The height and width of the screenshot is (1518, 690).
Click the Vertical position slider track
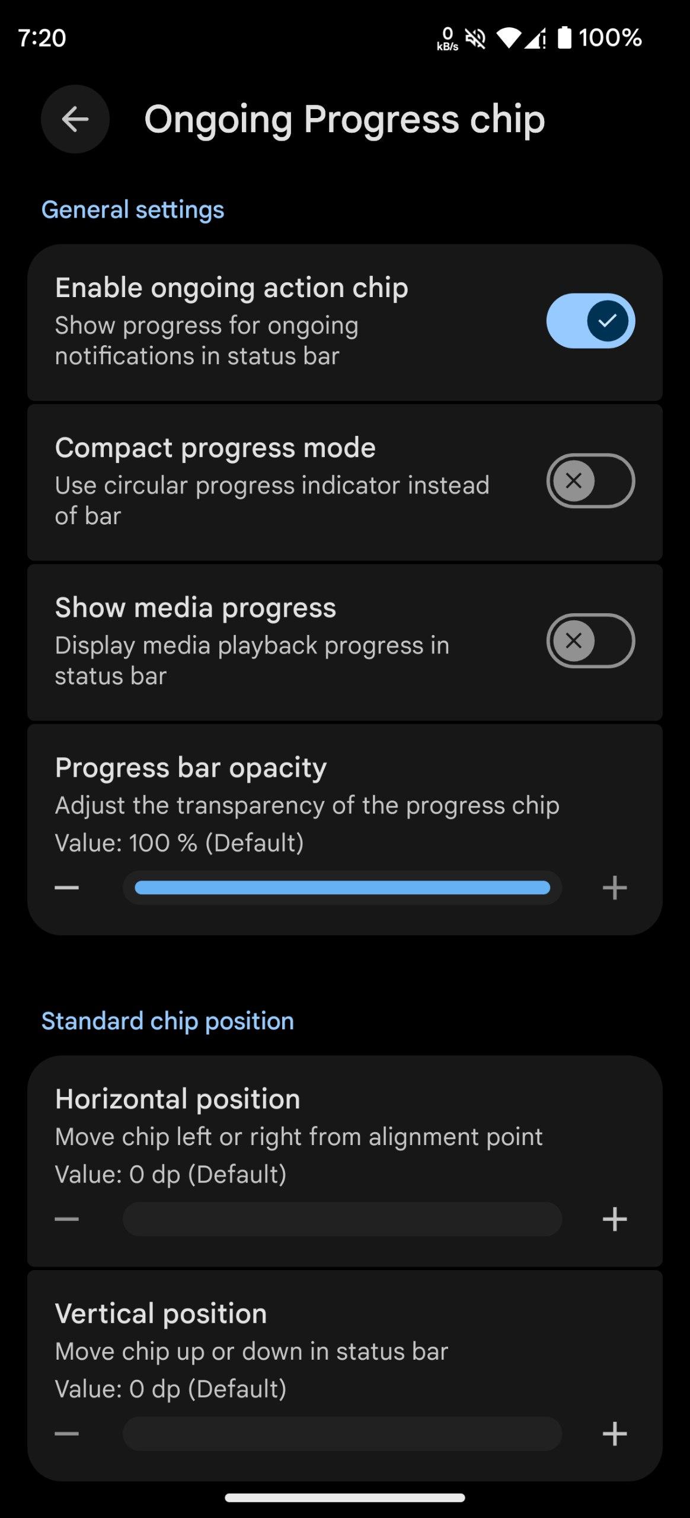click(x=342, y=1434)
